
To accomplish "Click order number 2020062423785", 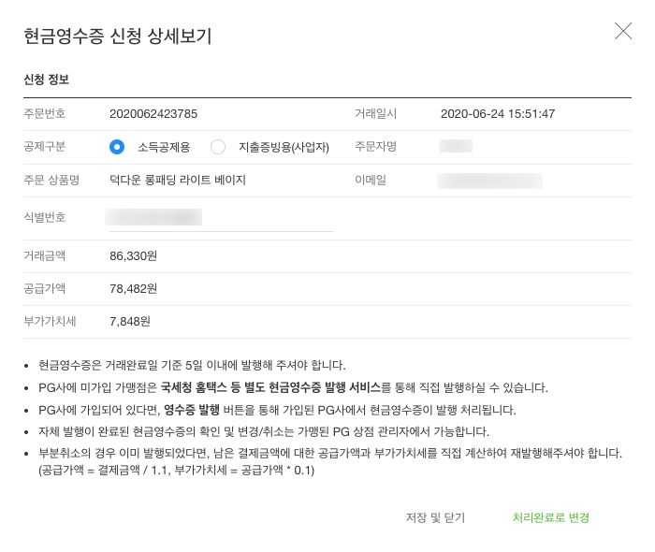I will point(153,114).
